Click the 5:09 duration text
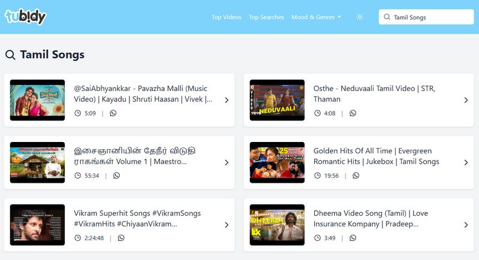Viewport: 479px width, 260px height. click(x=90, y=113)
